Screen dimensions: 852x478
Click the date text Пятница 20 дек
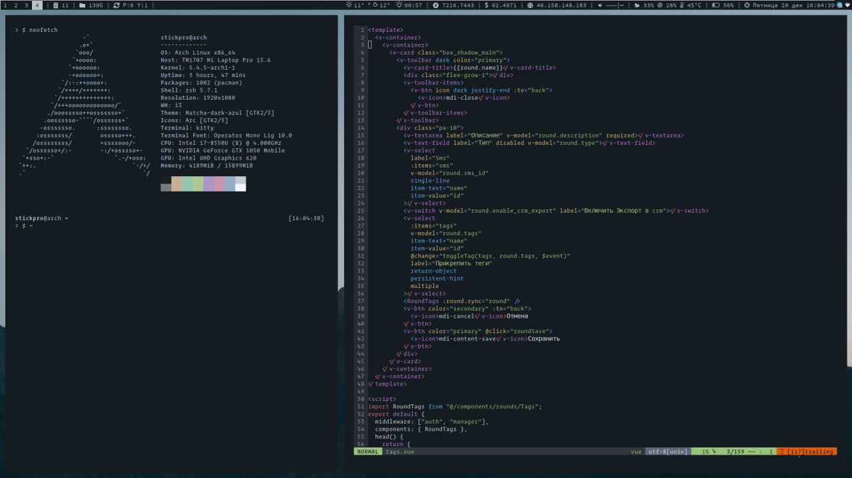(x=779, y=5)
